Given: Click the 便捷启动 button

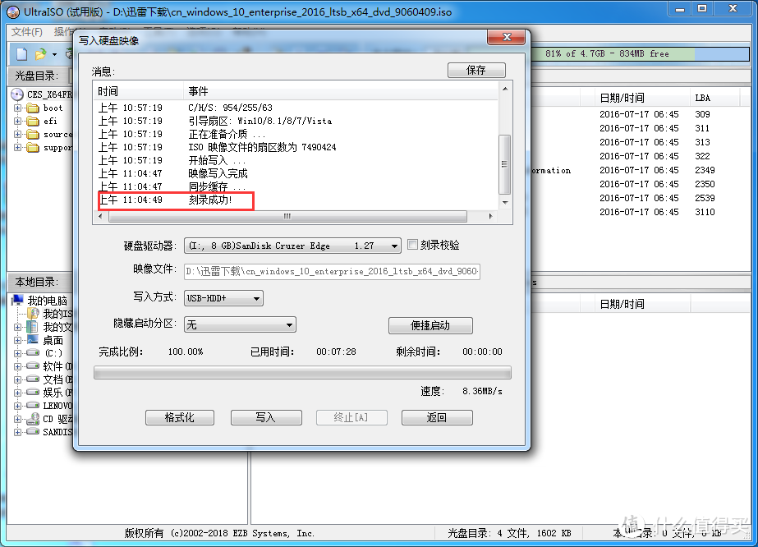Looking at the screenshot, I should [x=430, y=325].
